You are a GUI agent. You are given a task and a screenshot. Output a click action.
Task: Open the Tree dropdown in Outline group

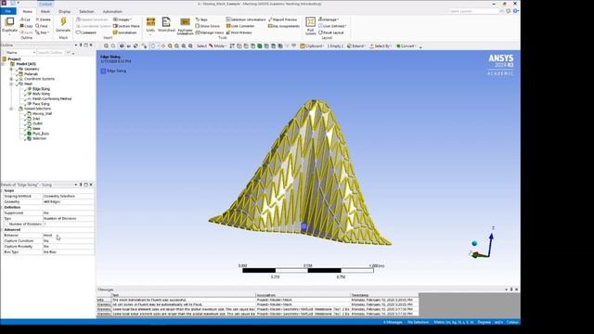point(42,32)
